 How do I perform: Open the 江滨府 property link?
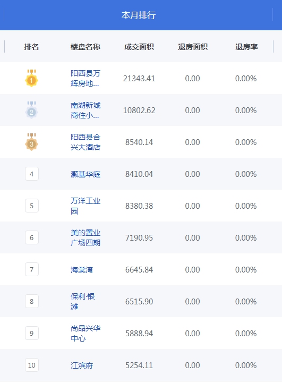82,365
